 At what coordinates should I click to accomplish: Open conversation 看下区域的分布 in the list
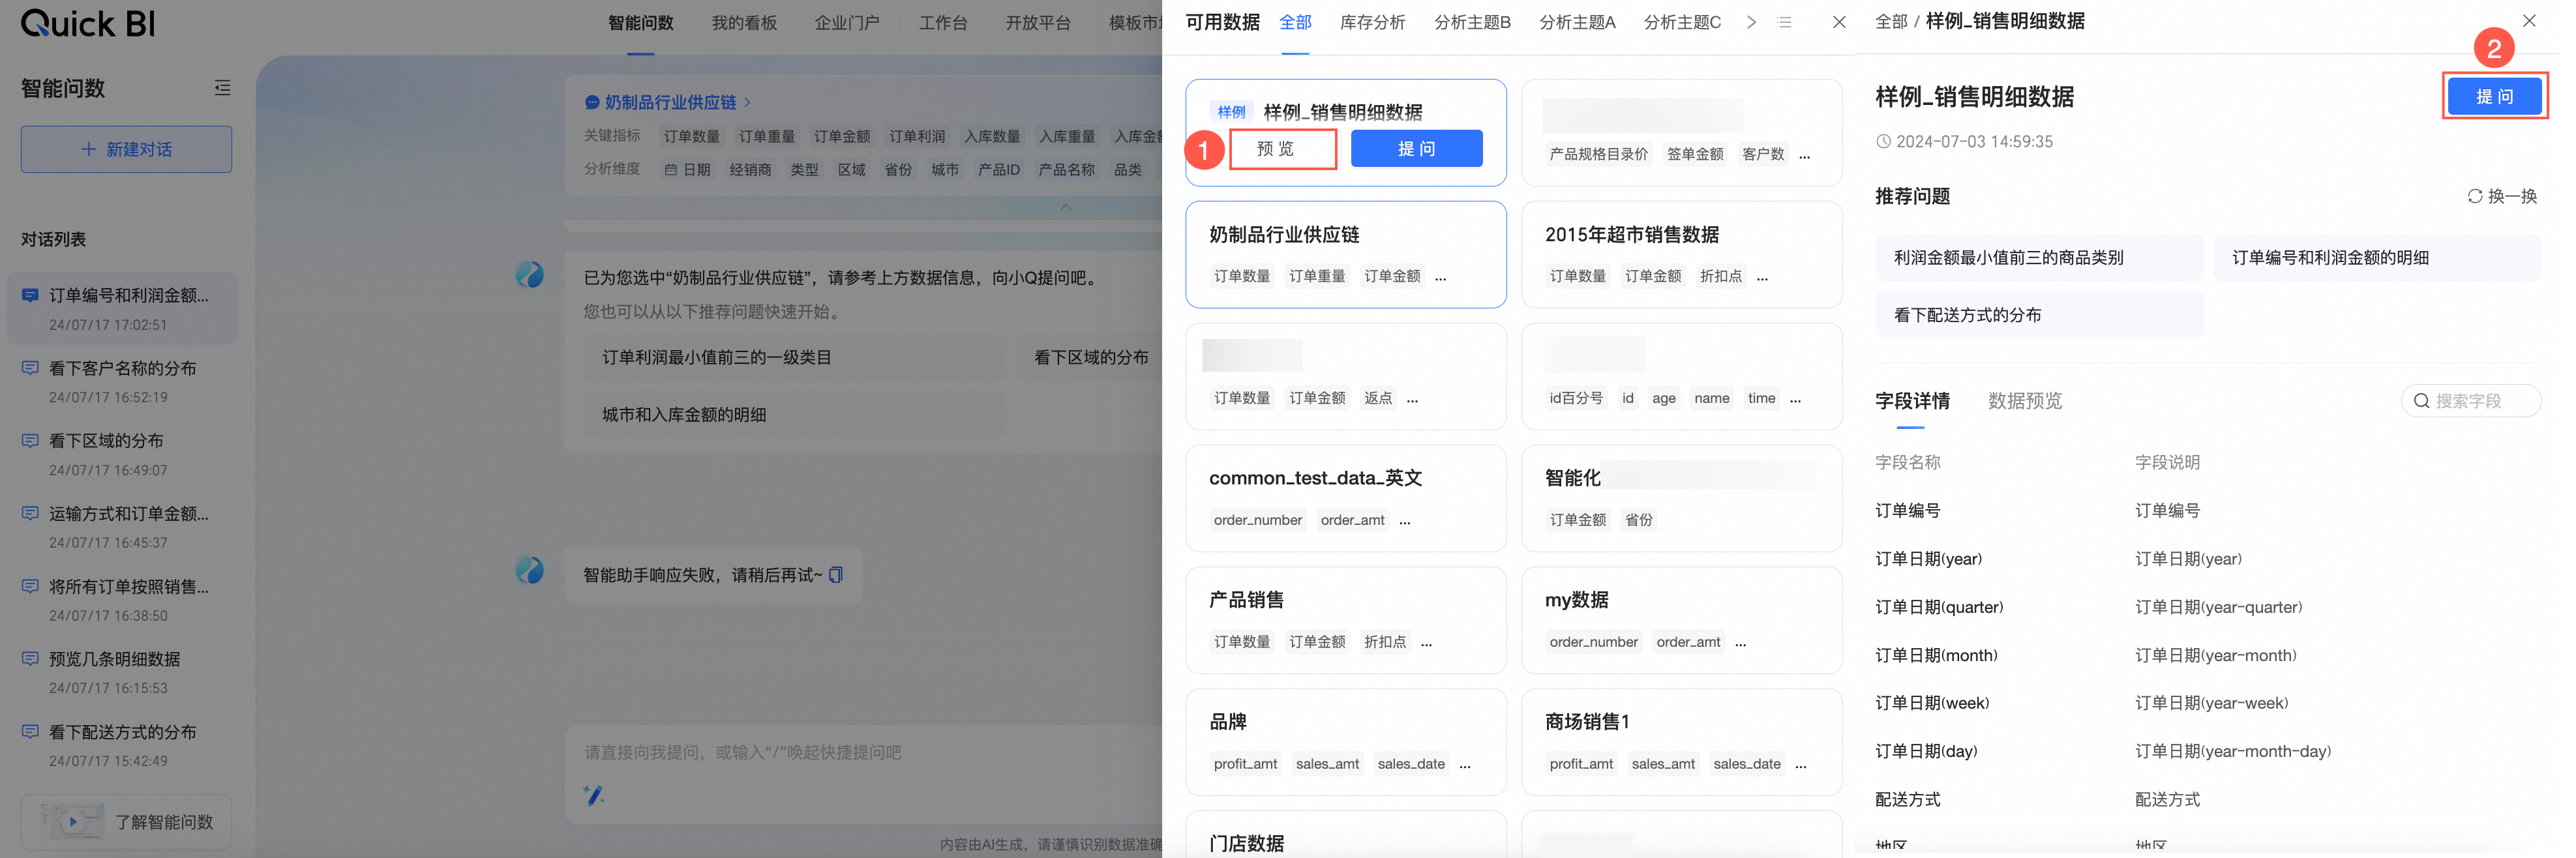121,454
